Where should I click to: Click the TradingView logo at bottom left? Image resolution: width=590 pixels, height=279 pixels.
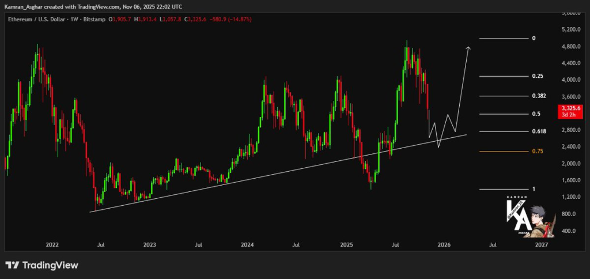point(41,265)
